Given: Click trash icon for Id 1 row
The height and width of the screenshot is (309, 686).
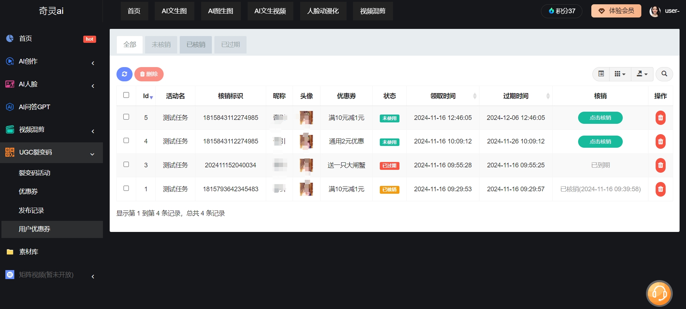Looking at the screenshot, I should [660, 189].
